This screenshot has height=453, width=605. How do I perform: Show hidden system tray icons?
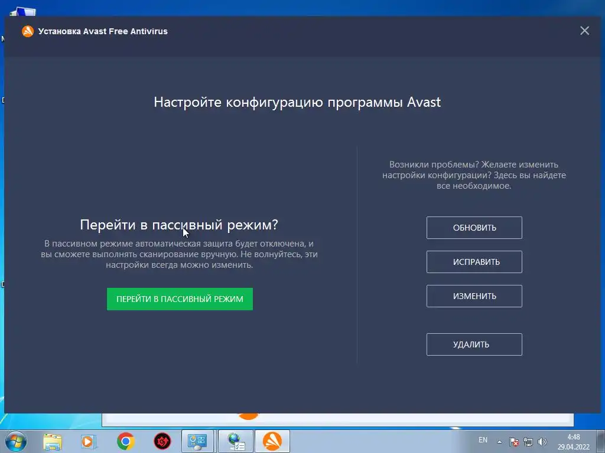(x=499, y=441)
